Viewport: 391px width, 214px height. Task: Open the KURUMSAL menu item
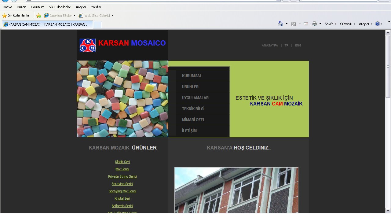point(199,76)
